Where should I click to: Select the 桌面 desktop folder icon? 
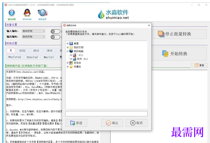(x=71, y=43)
